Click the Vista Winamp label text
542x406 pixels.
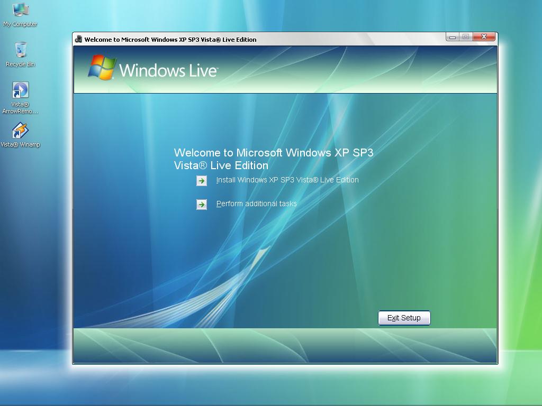(21, 145)
